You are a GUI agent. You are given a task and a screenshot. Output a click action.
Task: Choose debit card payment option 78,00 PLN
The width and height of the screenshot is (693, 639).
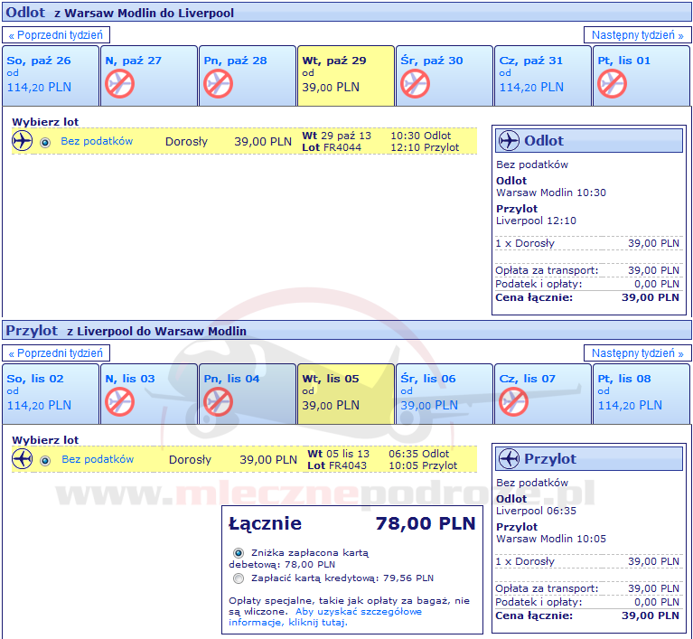coord(239,552)
